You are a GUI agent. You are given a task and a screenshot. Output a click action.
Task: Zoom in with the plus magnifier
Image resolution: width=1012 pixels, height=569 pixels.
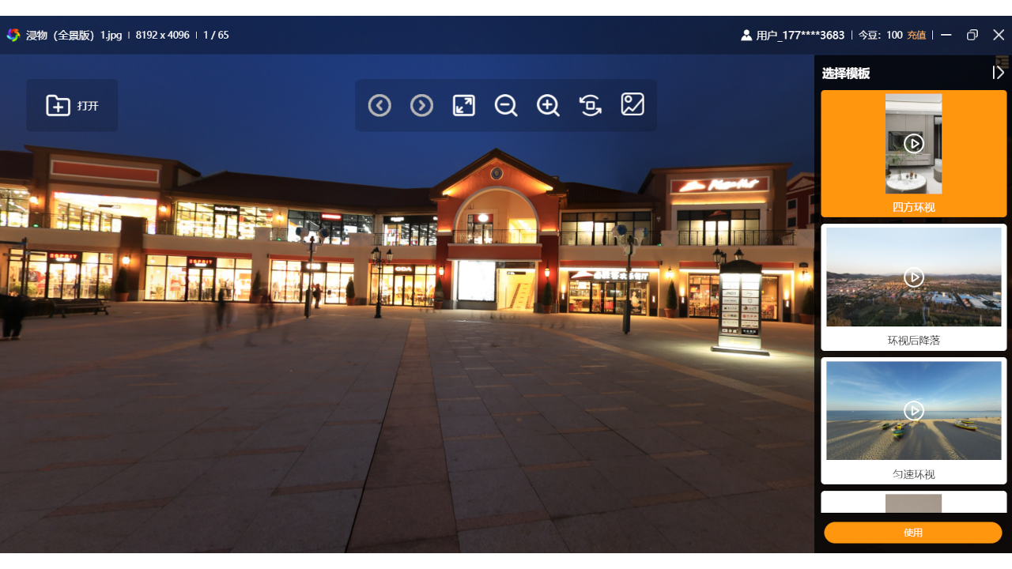[x=548, y=105]
